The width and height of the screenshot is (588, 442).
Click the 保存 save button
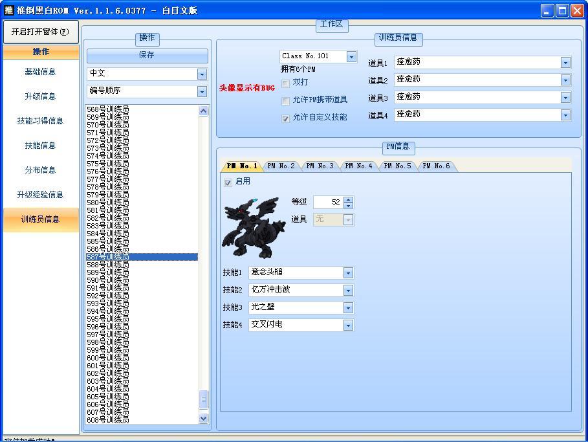tap(147, 55)
